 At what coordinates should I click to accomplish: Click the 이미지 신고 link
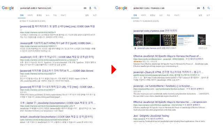[x=203, y=48]
